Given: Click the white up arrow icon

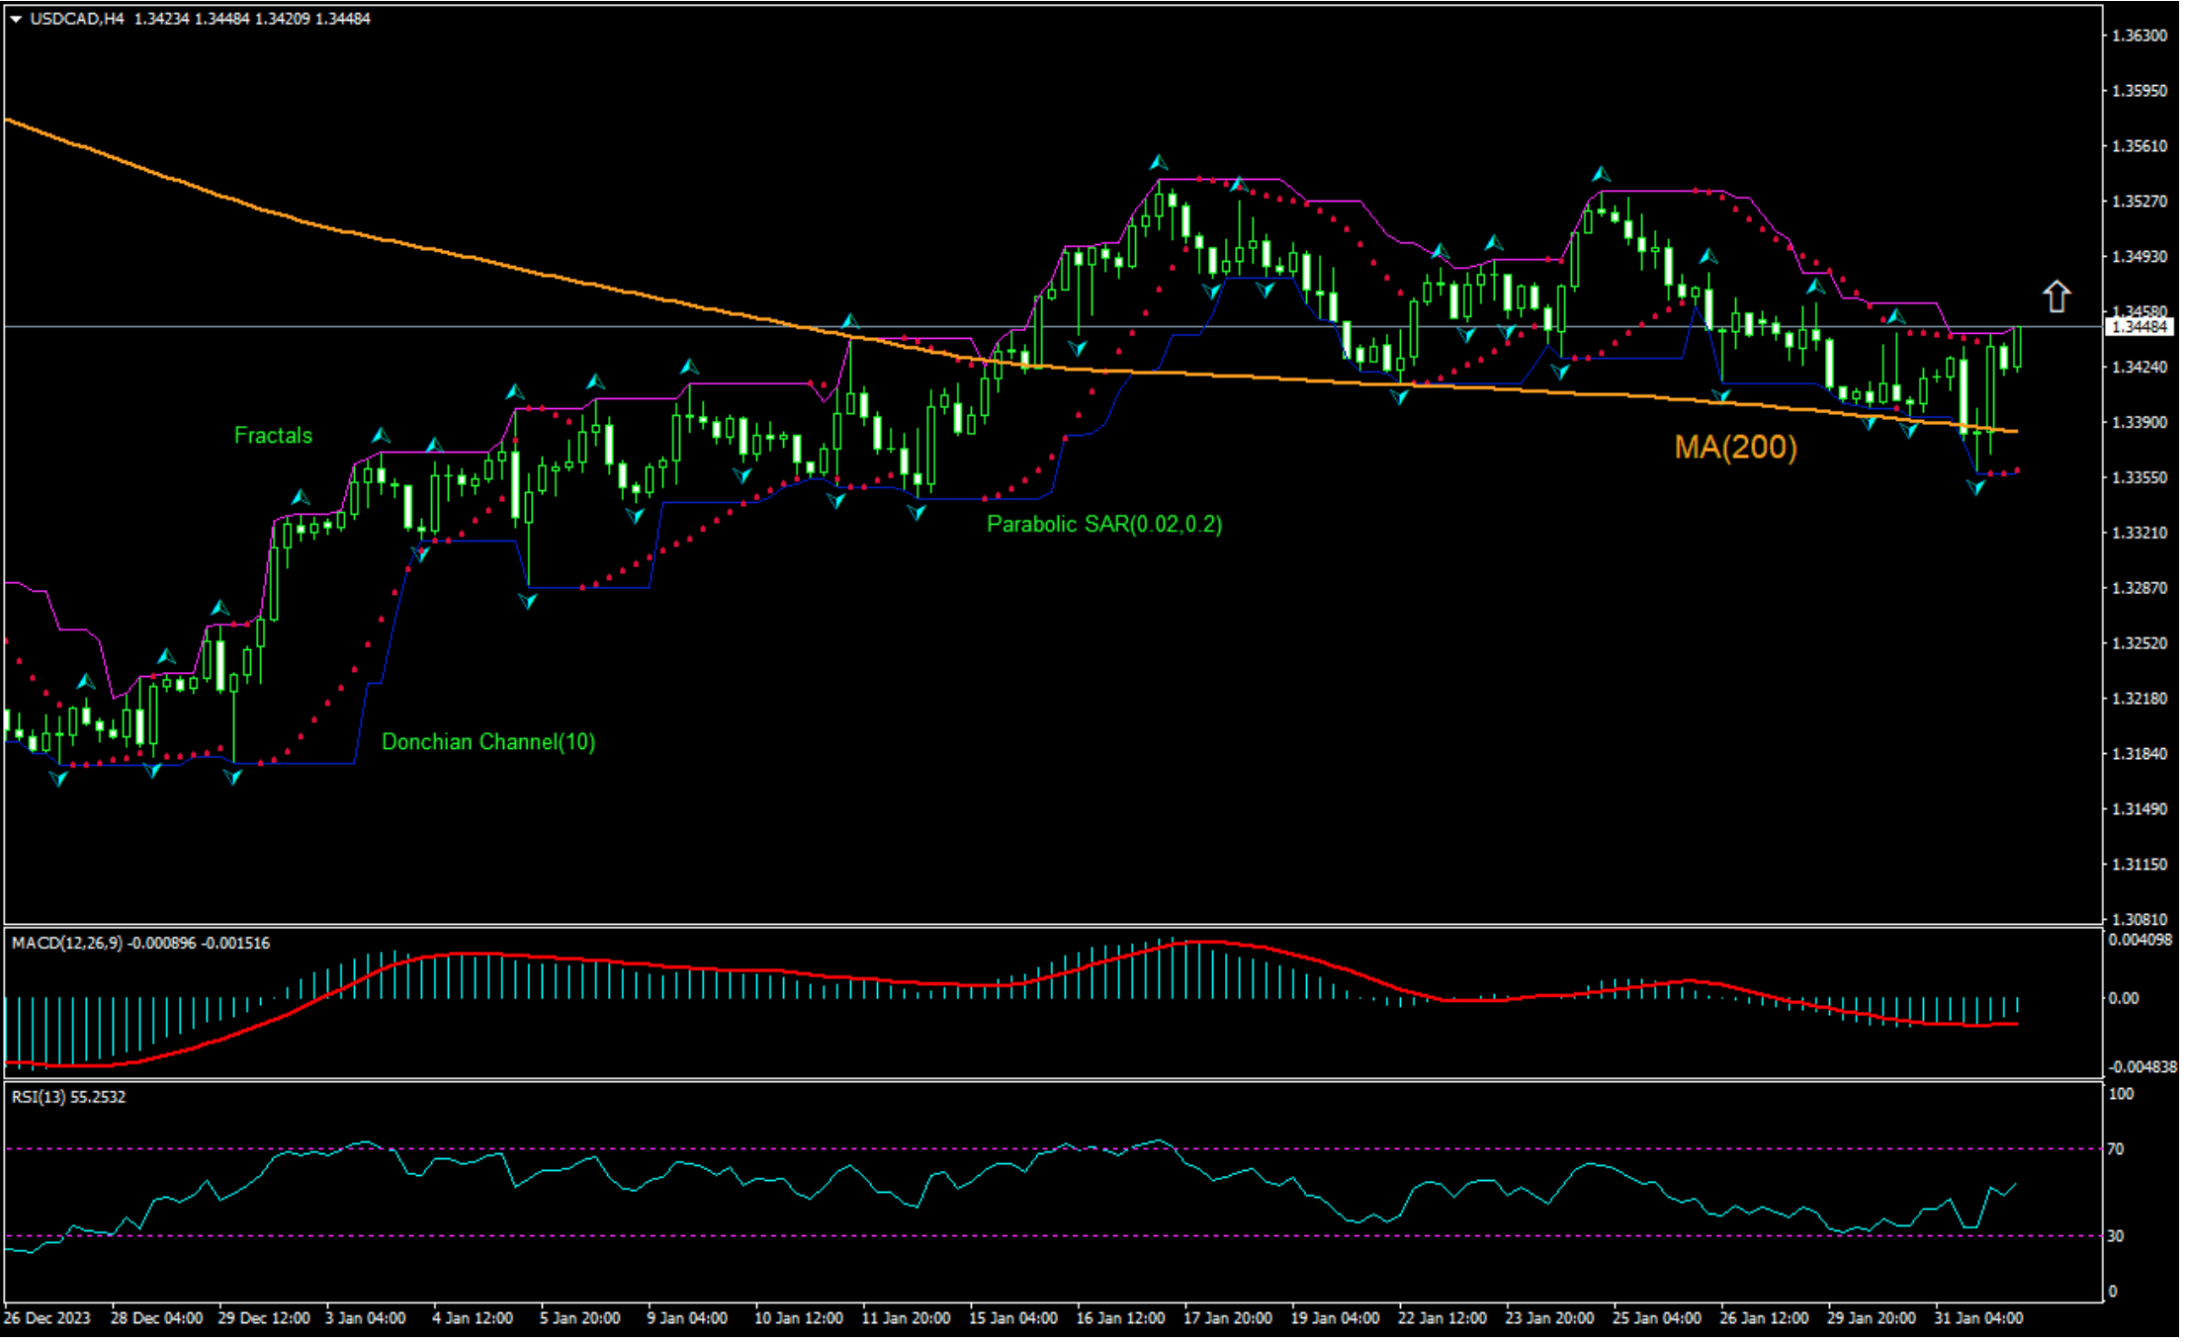Looking at the screenshot, I should [x=2056, y=296].
